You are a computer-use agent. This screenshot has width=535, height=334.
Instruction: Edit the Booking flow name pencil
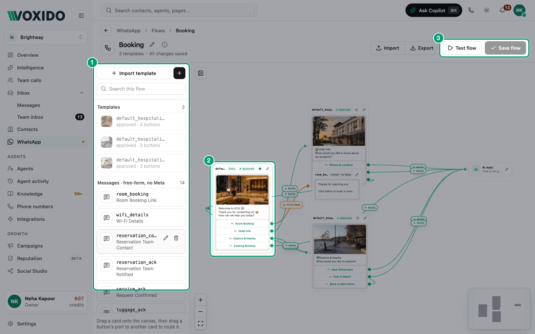[152, 45]
